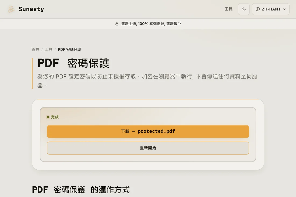Toggle dark mode with the moon icon
The image size is (296, 197).
244,9
